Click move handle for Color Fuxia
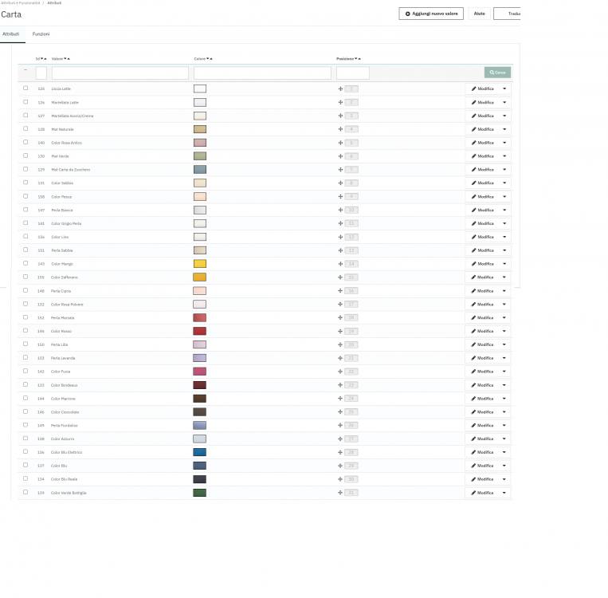 (x=340, y=372)
